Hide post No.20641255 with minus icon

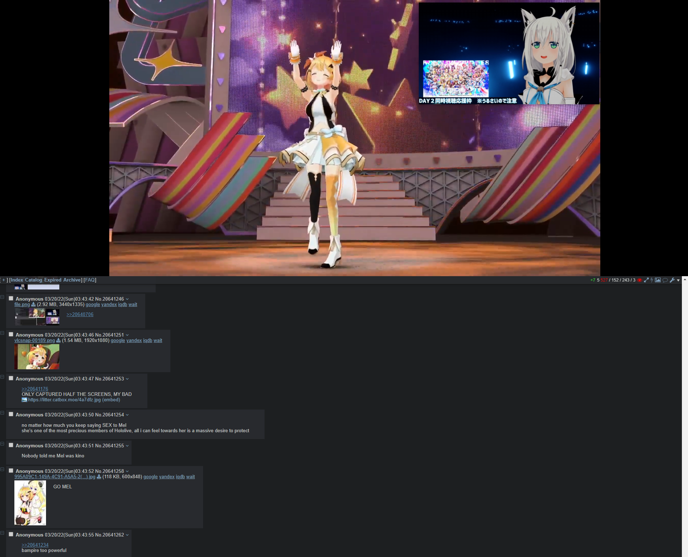(x=2, y=444)
